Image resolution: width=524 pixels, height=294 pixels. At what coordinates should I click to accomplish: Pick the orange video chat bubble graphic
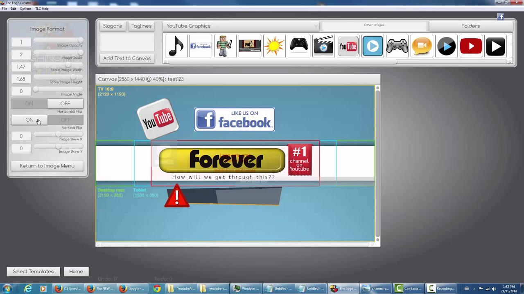pos(422,46)
